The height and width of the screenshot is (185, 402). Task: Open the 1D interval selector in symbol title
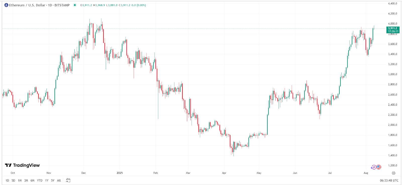49,5
